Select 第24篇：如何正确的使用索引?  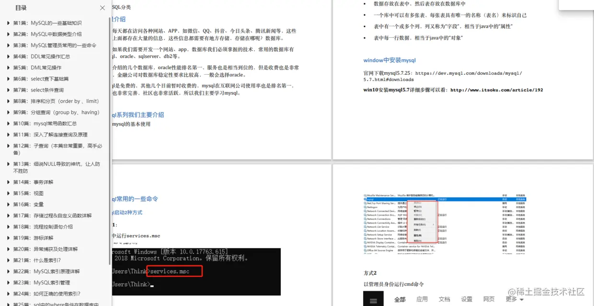46,294
